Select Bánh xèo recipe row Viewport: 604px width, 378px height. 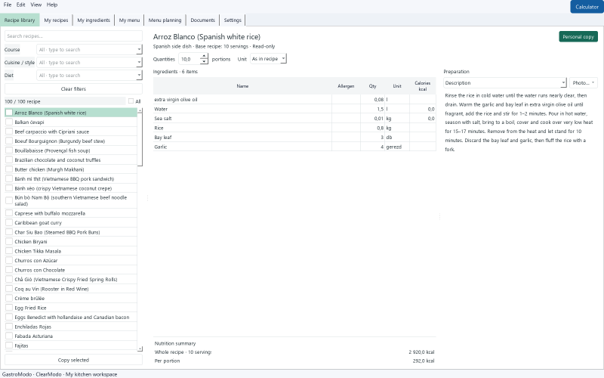[x=71, y=188]
